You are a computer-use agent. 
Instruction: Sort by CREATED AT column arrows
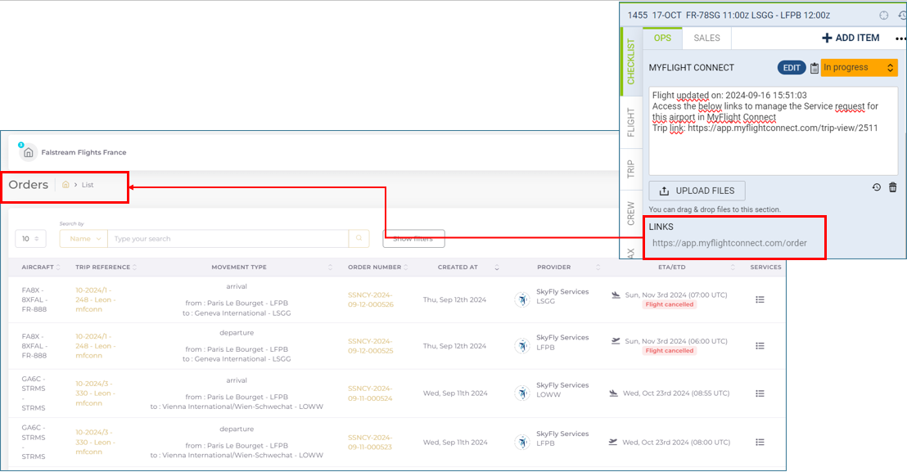[x=496, y=267]
